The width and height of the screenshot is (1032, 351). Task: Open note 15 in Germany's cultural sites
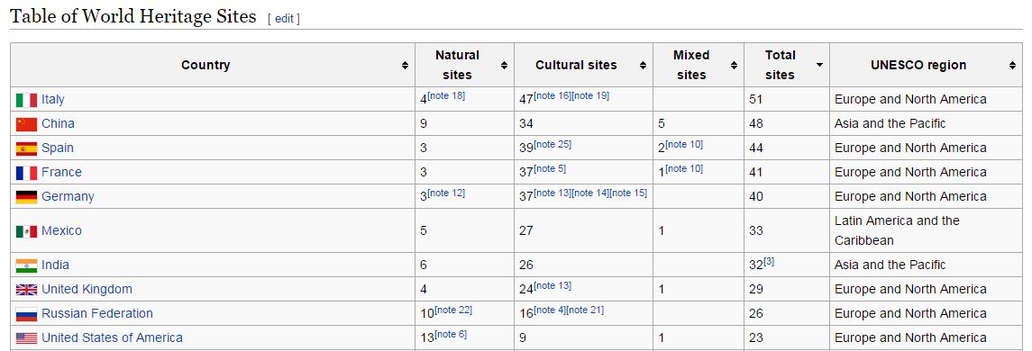628,193
